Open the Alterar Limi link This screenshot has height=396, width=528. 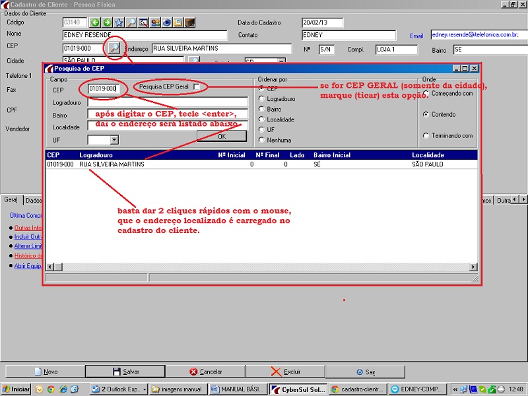(28, 246)
